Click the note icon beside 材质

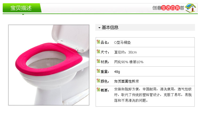coord(98,61)
